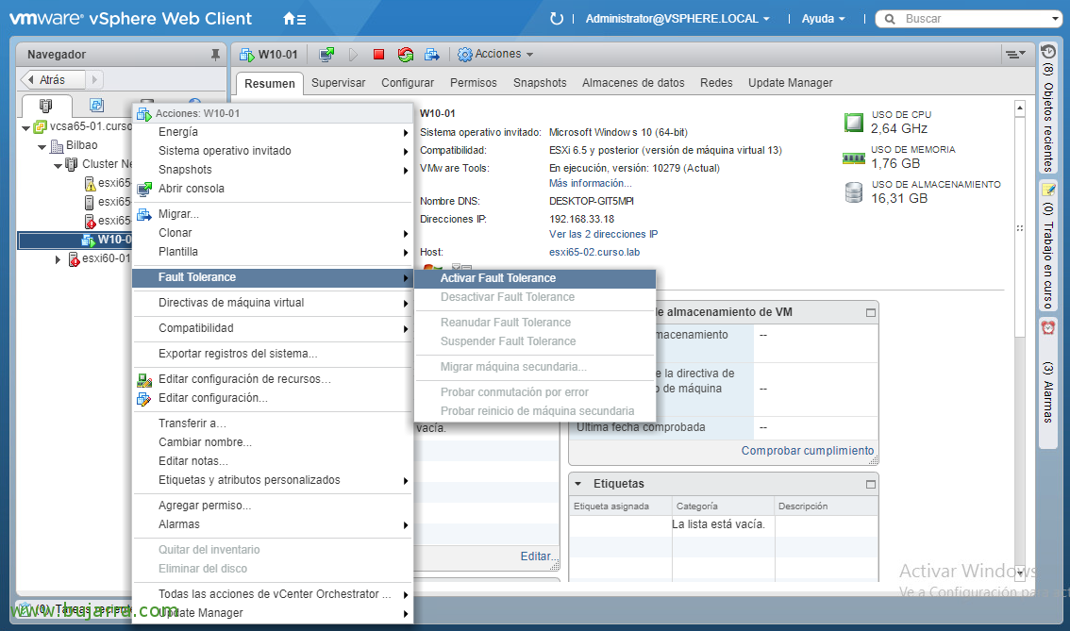1070x631 pixels.
Task: Open the search options dropdown arrow
Action: point(1055,19)
